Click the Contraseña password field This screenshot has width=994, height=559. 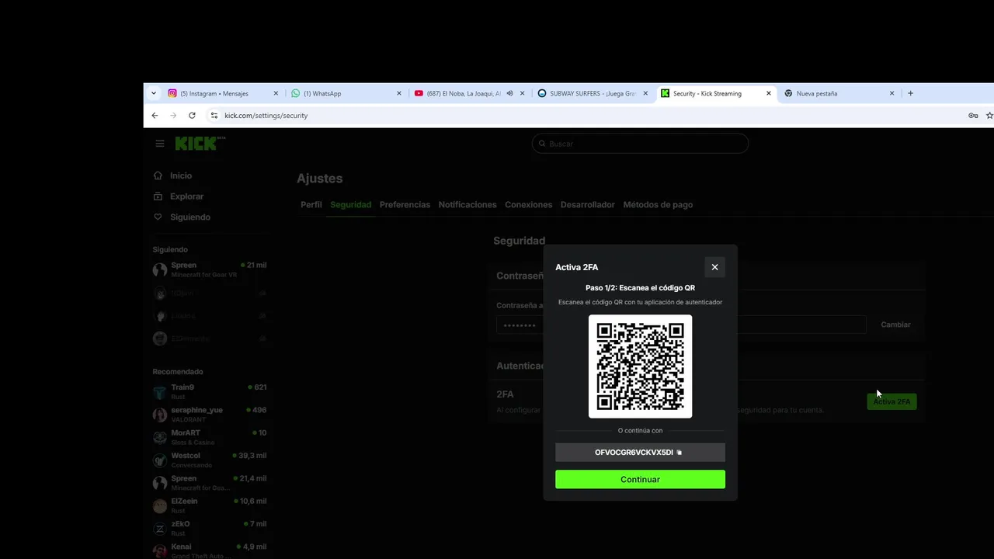click(x=681, y=325)
